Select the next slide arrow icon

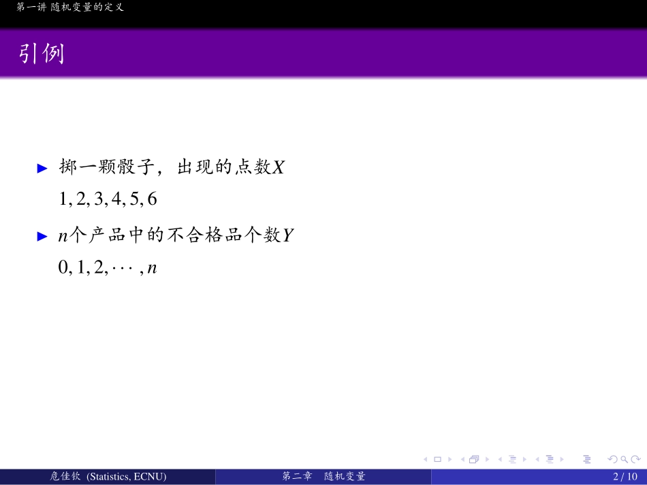(448, 460)
